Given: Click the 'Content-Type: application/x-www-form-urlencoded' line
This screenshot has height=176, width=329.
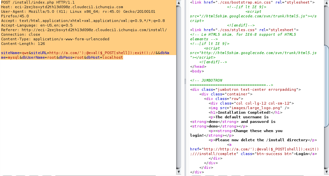Looking at the screenshot, I should coord(55,39).
